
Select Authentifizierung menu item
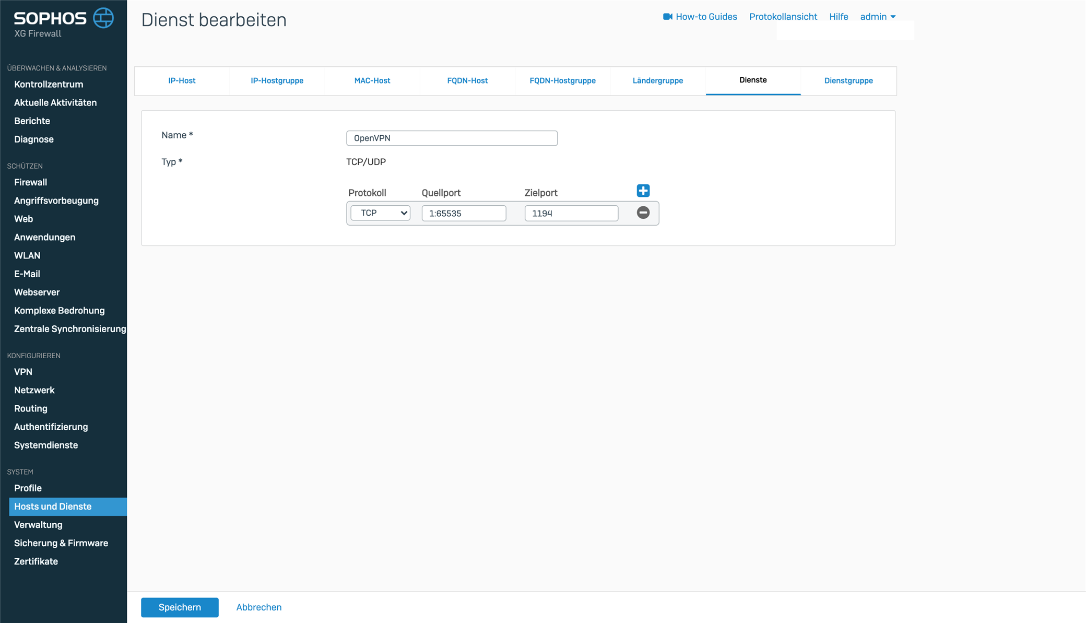51,427
